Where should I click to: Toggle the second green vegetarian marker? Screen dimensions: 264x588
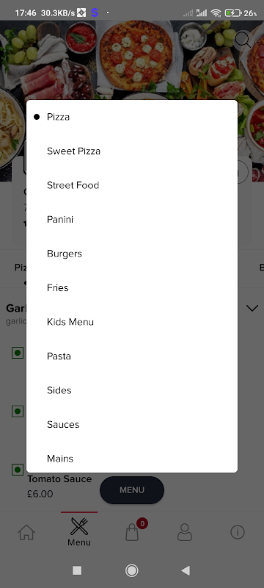tap(18, 412)
